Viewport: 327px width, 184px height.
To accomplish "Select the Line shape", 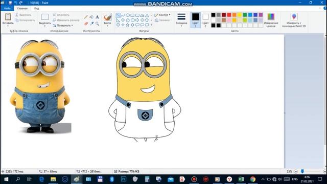I will pos(118,15).
